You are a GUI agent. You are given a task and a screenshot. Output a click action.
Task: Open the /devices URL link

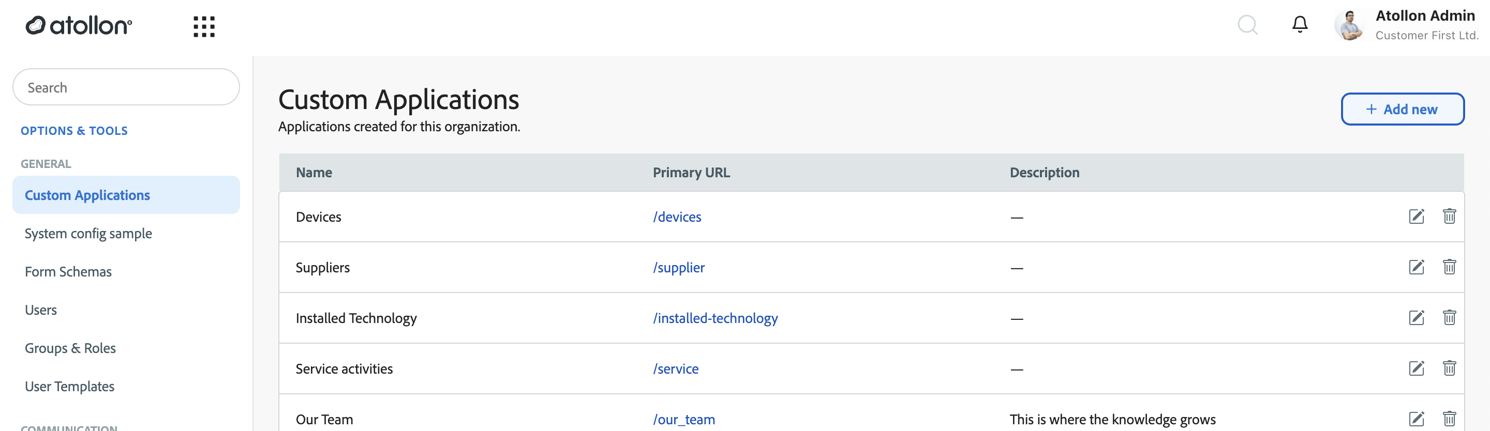[x=677, y=217]
